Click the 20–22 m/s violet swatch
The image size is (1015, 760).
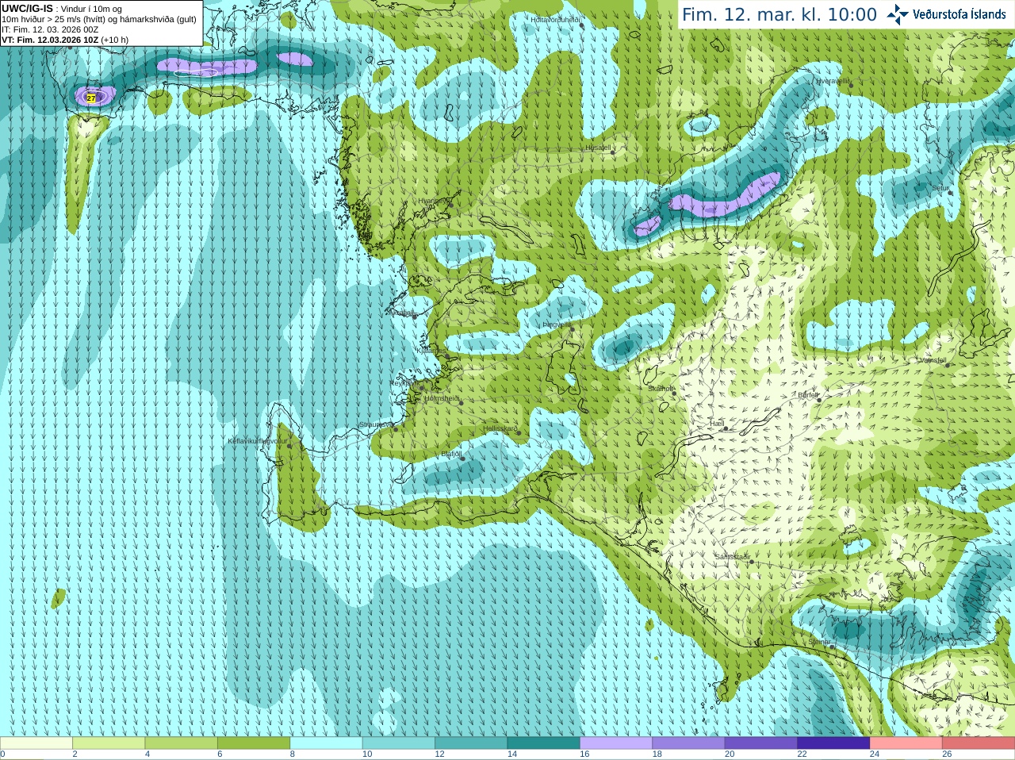pyautogui.click(x=761, y=743)
